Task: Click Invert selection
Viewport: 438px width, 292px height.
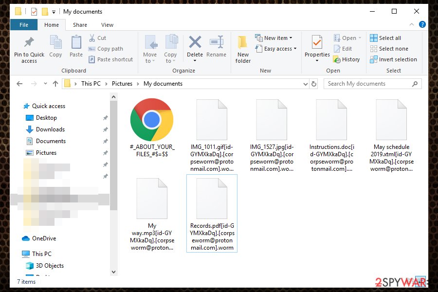Action: coord(393,59)
